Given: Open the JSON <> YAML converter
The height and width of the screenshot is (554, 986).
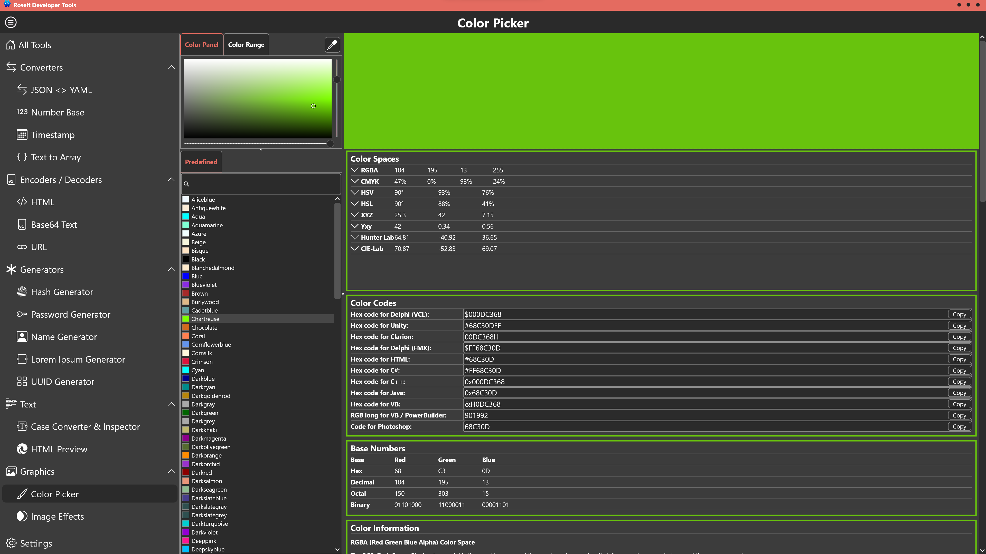Looking at the screenshot, I should [x=61, y=90].
